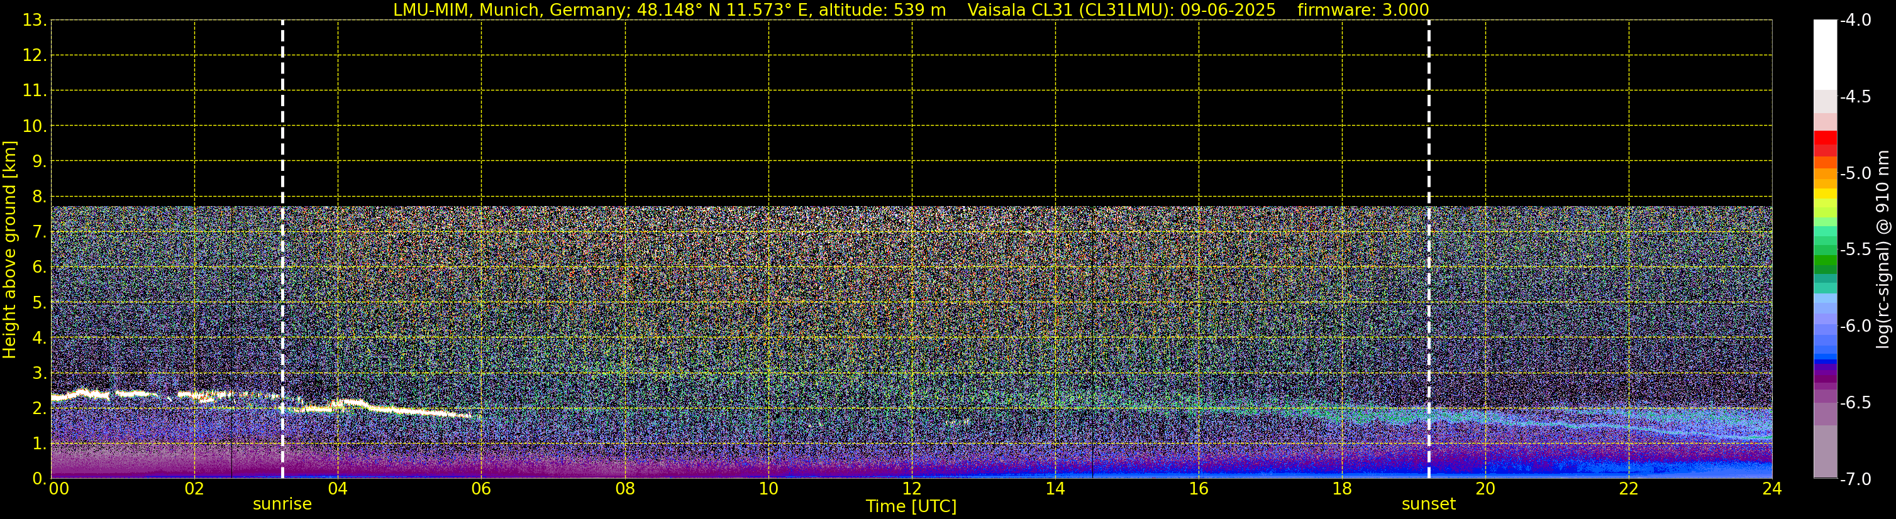Click the height axis tick label 8
1896x519 pixels.
[39, 196]
